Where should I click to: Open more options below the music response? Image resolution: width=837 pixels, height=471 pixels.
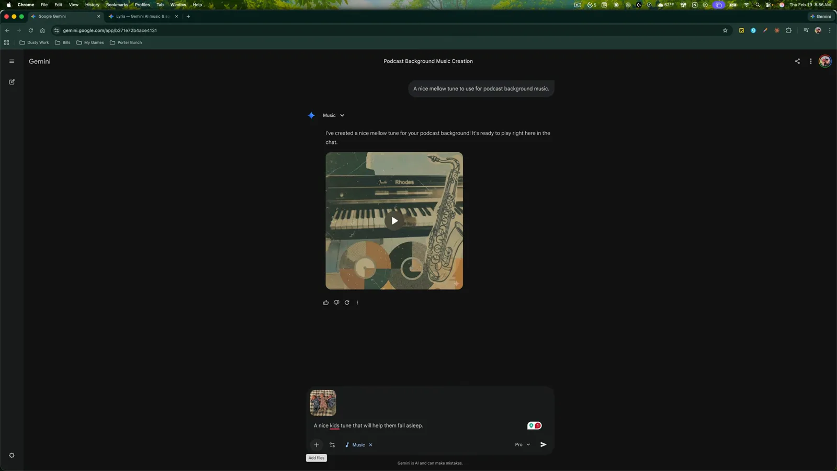click(357, 302)
